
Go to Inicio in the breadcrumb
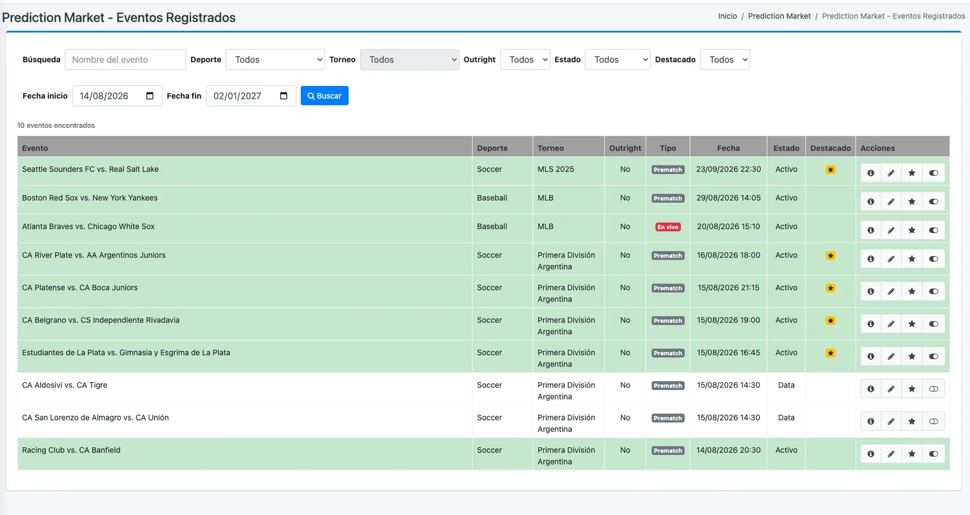tap(727, 16)
